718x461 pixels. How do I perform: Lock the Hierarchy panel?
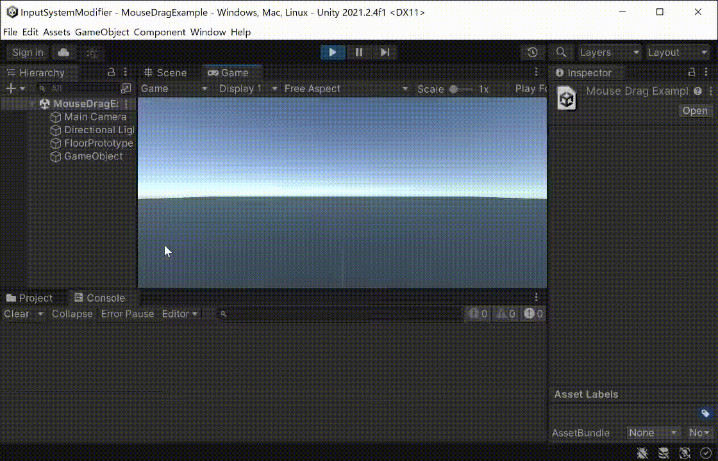point(112,72)
